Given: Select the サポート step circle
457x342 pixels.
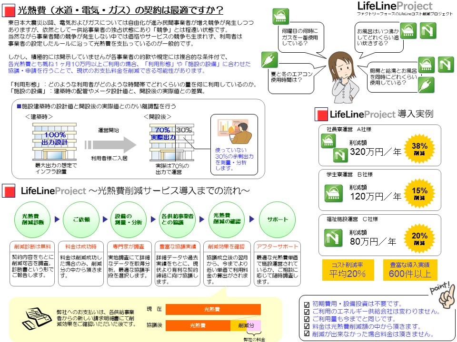Looking at the screenshot, I should coord(277,220).
